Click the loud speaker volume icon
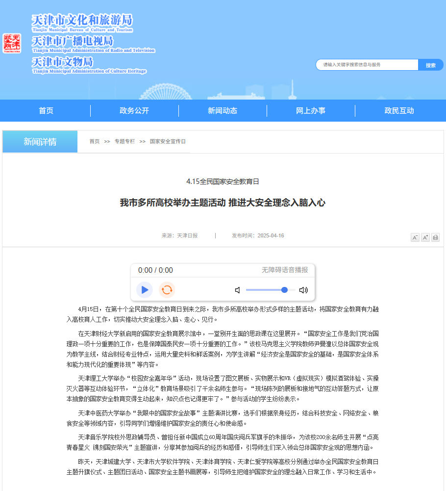The height and width of the screenshot is (491, 446). (x=303, y=290)
